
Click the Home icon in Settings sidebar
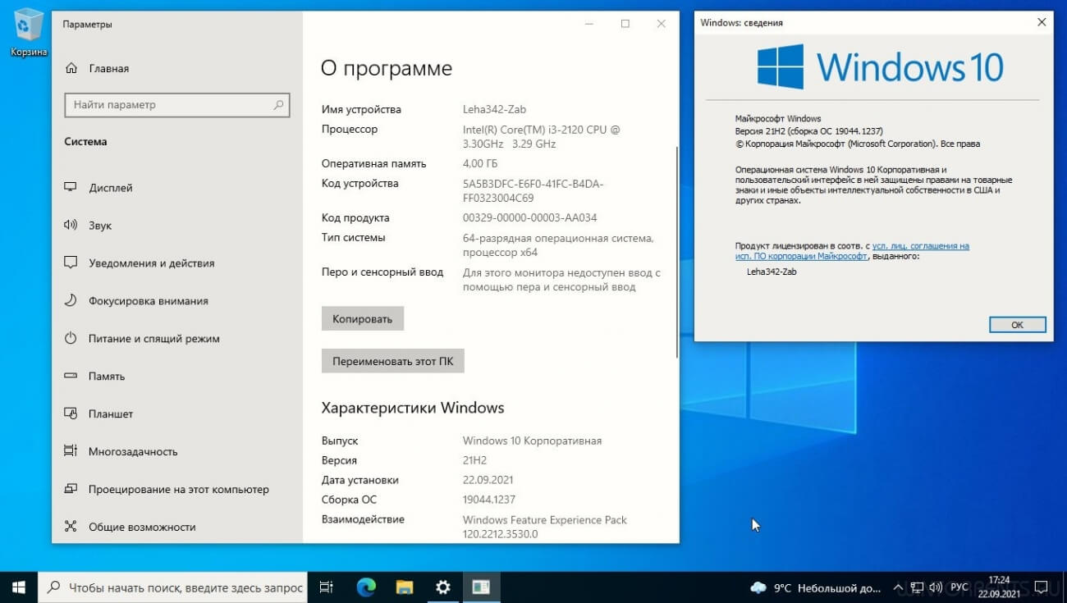tap(71, 68)
